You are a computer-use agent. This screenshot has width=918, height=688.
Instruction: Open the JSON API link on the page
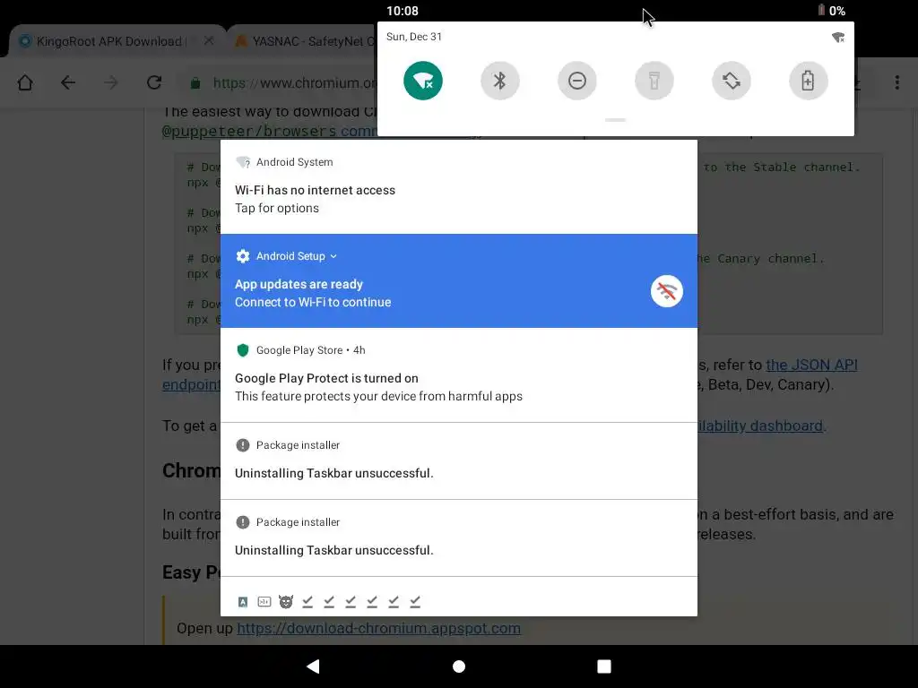pos(811,365)
